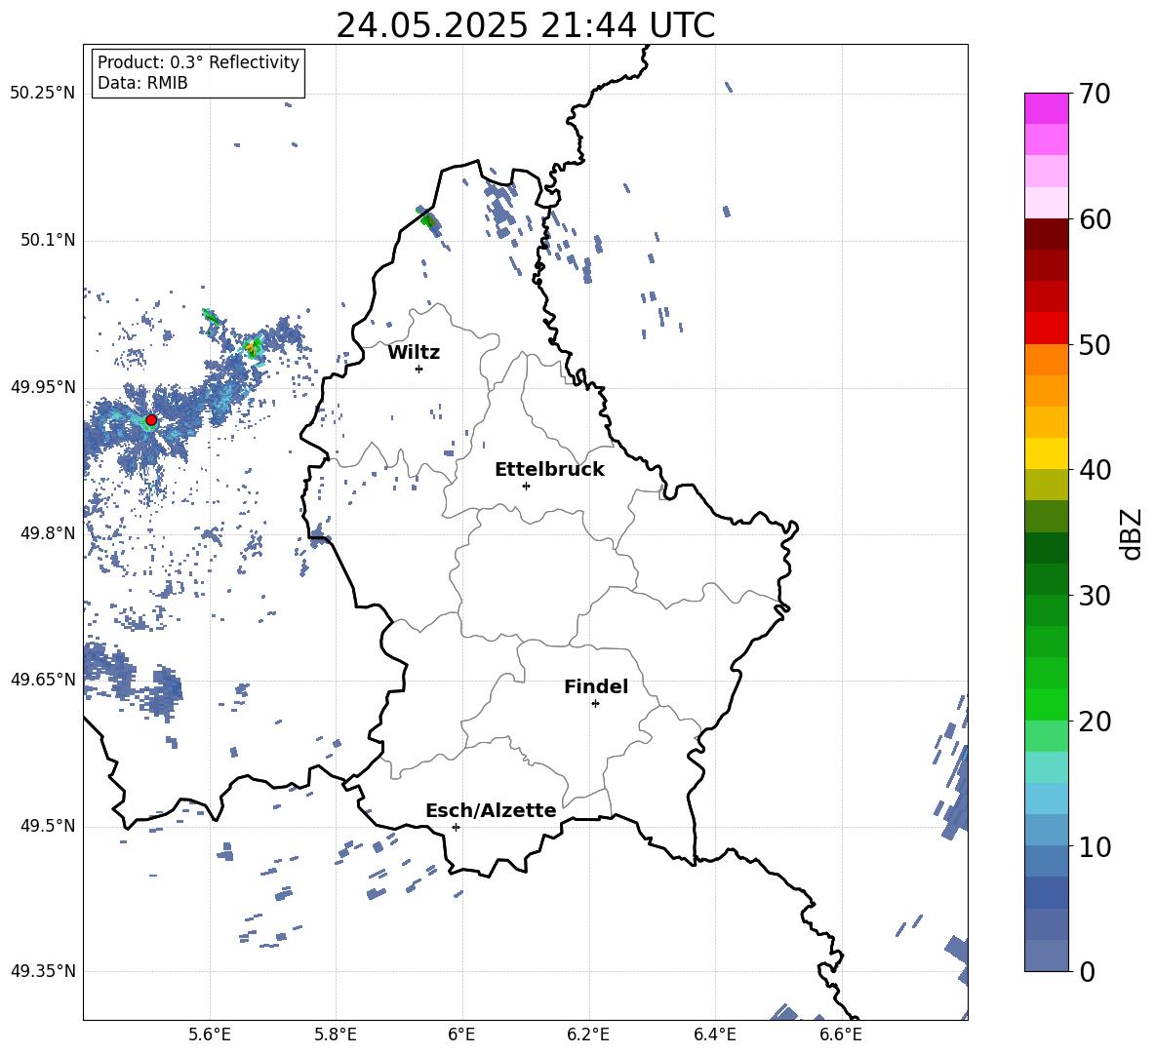
Task: Click the 49.65°N latitude label
Action: [43, 680]
